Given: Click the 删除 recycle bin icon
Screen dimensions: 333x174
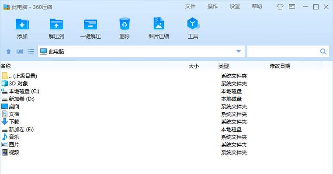Looking at the screenshot, I should pyautogui.click(x=125, y=23).
